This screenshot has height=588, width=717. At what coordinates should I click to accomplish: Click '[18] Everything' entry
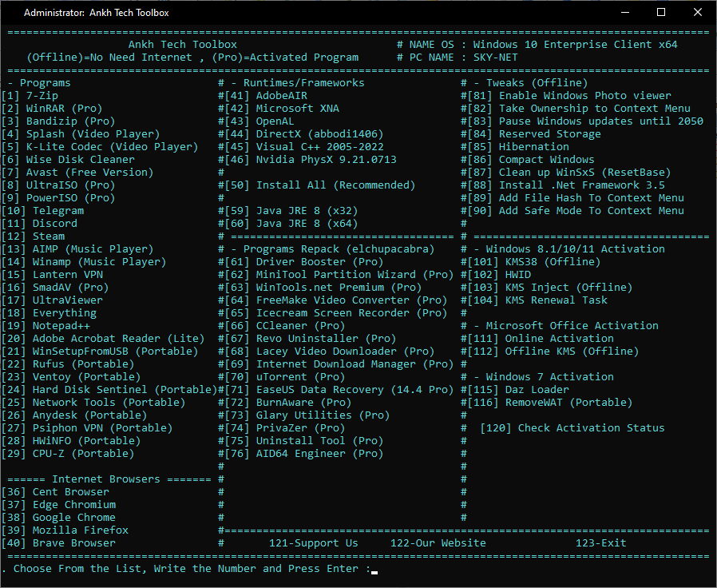(x=50, y=313)
